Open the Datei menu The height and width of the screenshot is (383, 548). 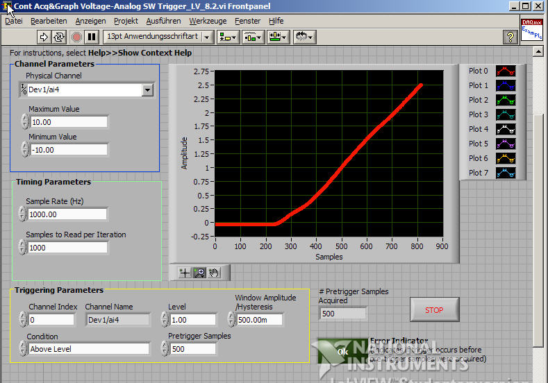click(x=14, y=21)
